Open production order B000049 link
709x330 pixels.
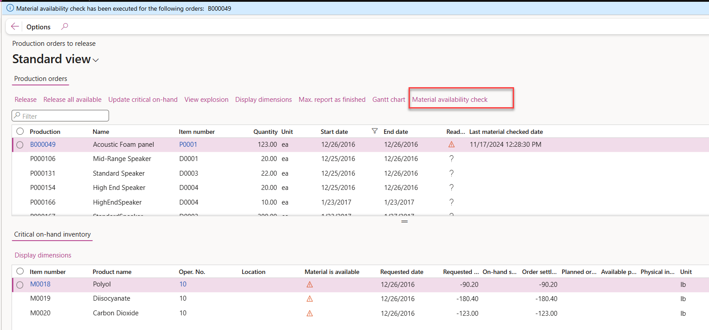click(x=43, y=145)
